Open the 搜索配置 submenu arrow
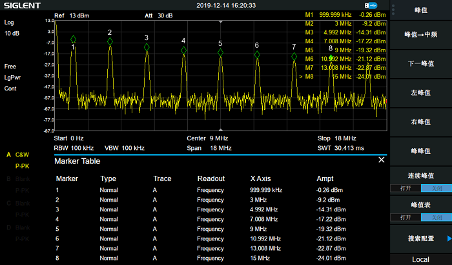This screenshot has width=452, height=265. pos(449,238)
